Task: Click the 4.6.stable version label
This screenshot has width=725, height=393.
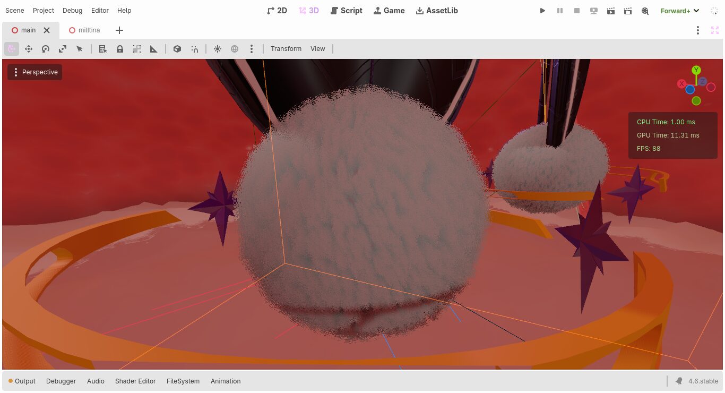Action: coord(703,381)
